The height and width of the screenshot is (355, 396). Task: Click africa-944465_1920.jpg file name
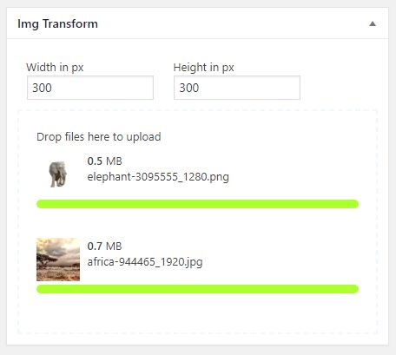click(x=145, y=262)
